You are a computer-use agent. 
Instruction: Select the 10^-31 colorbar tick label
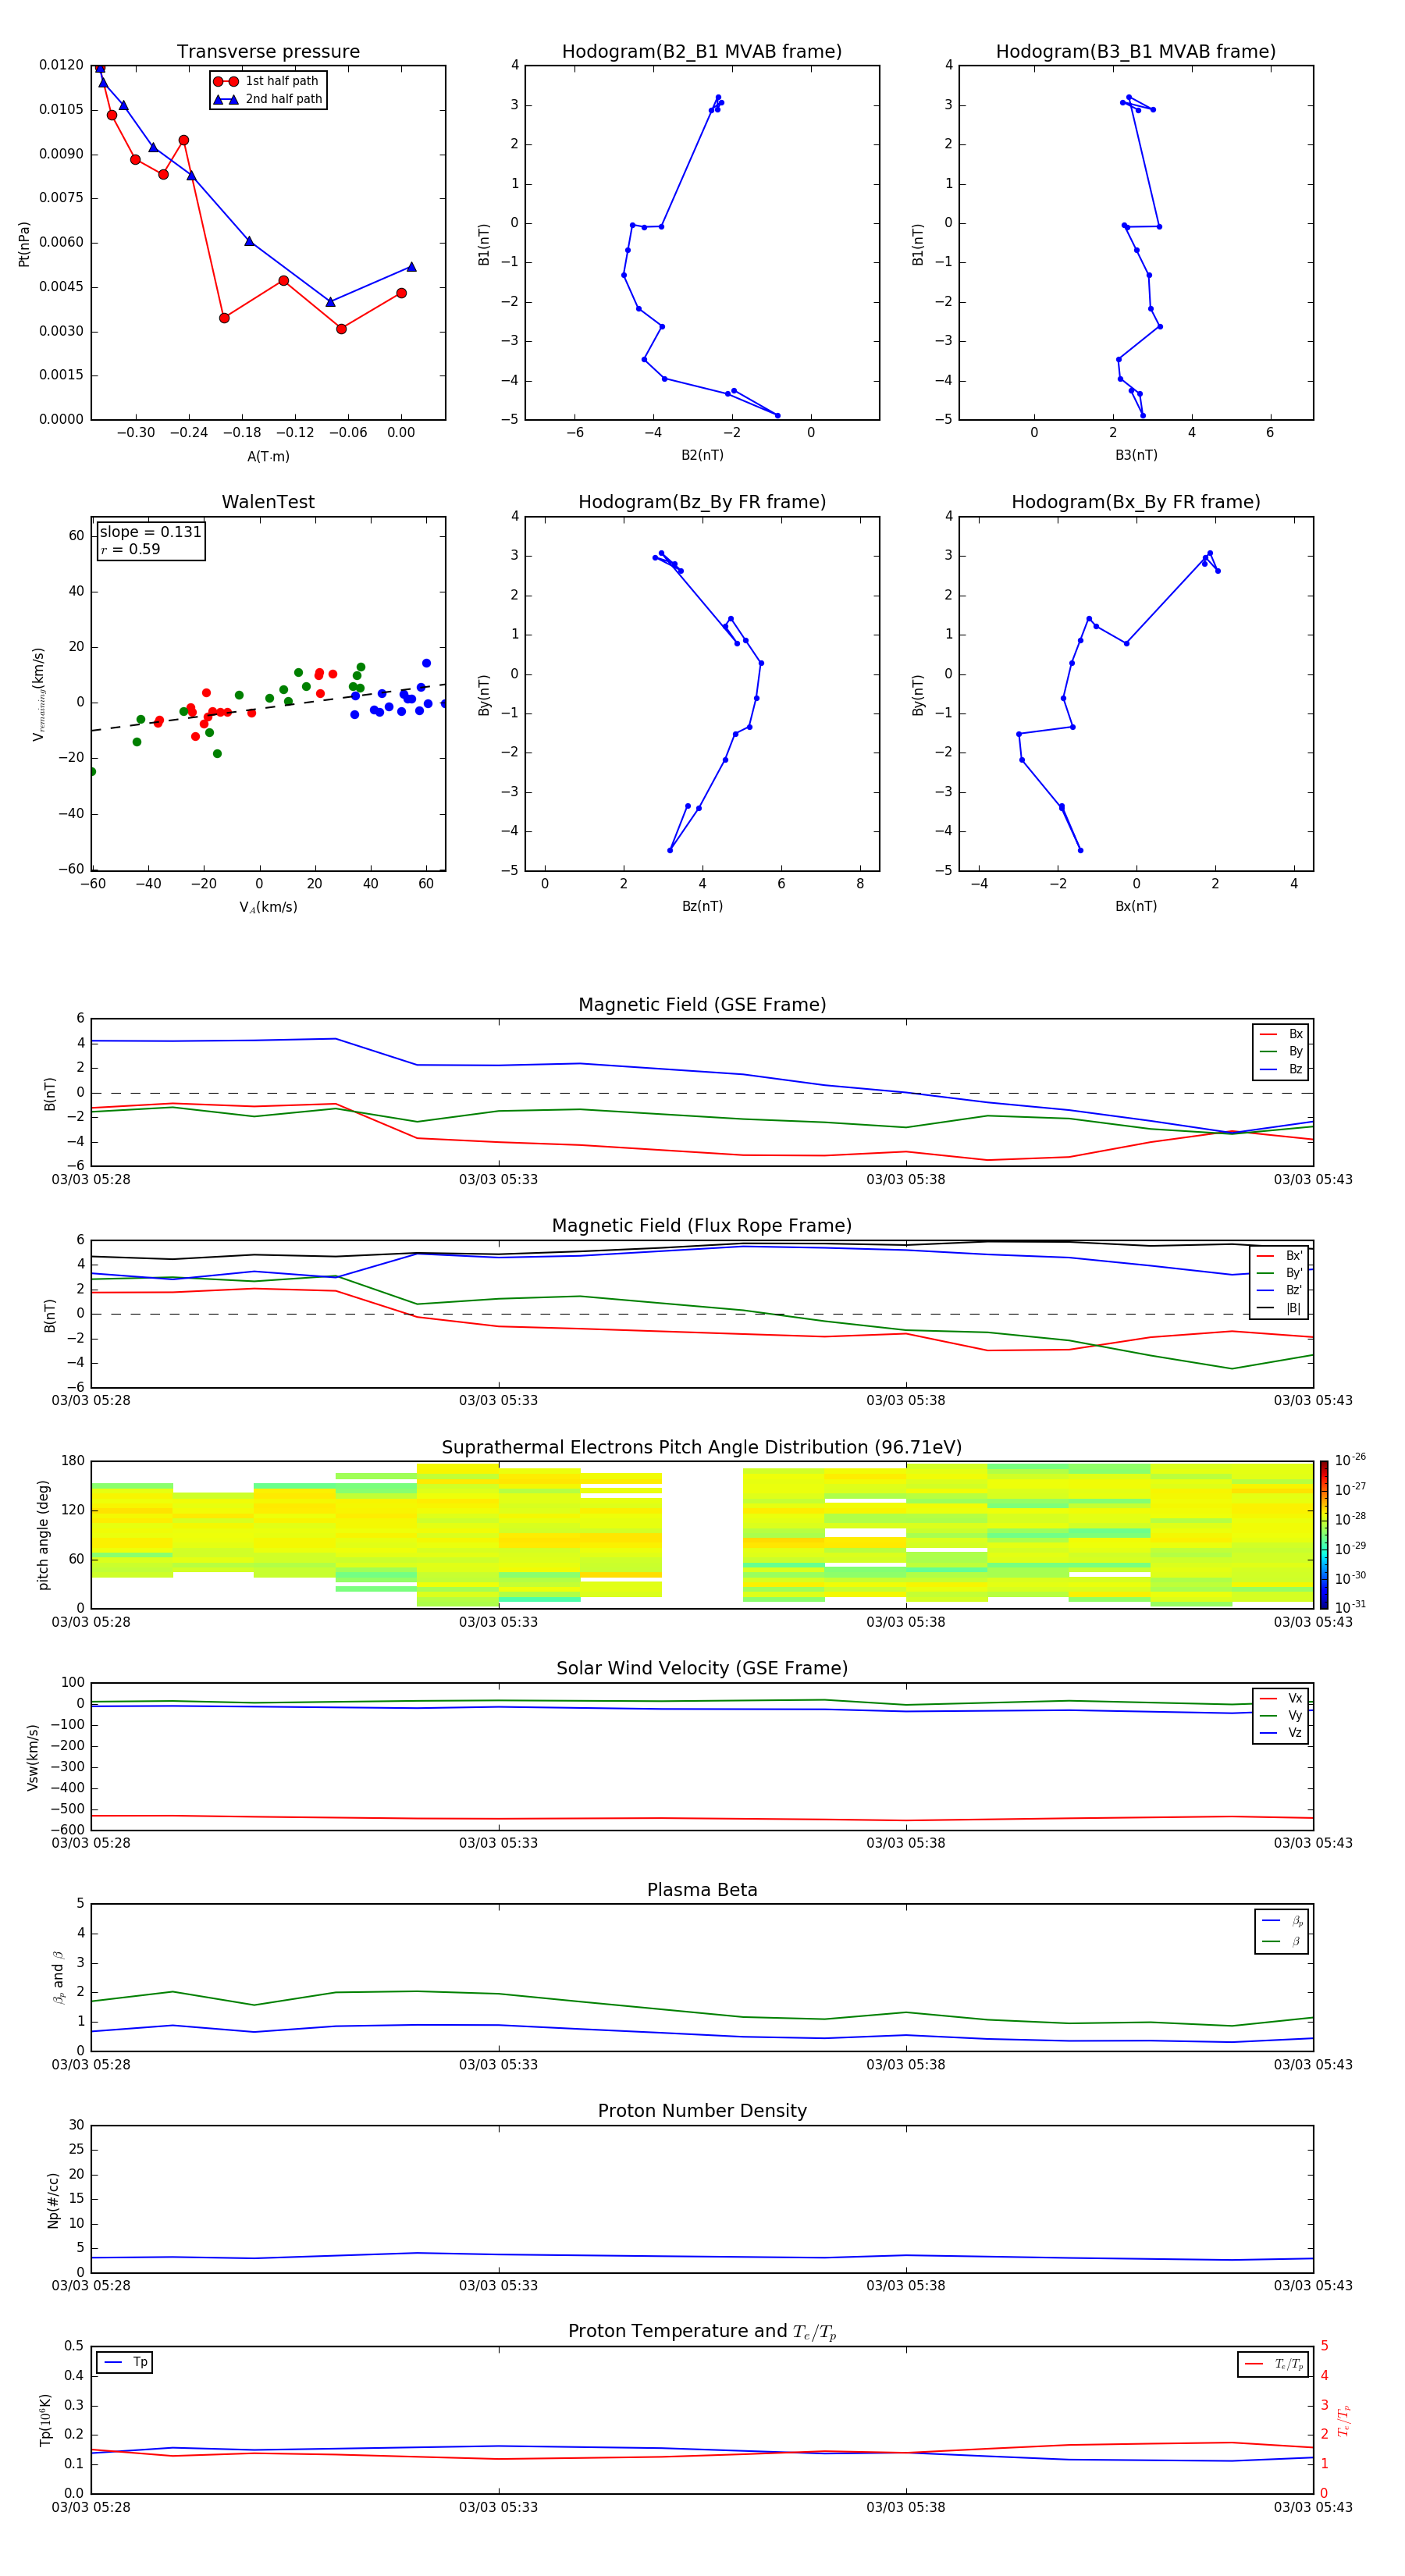pos(1350,1607)
